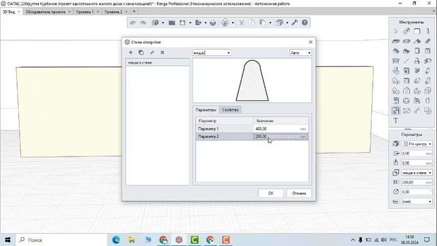Confirm dialog with OK button

270,193
